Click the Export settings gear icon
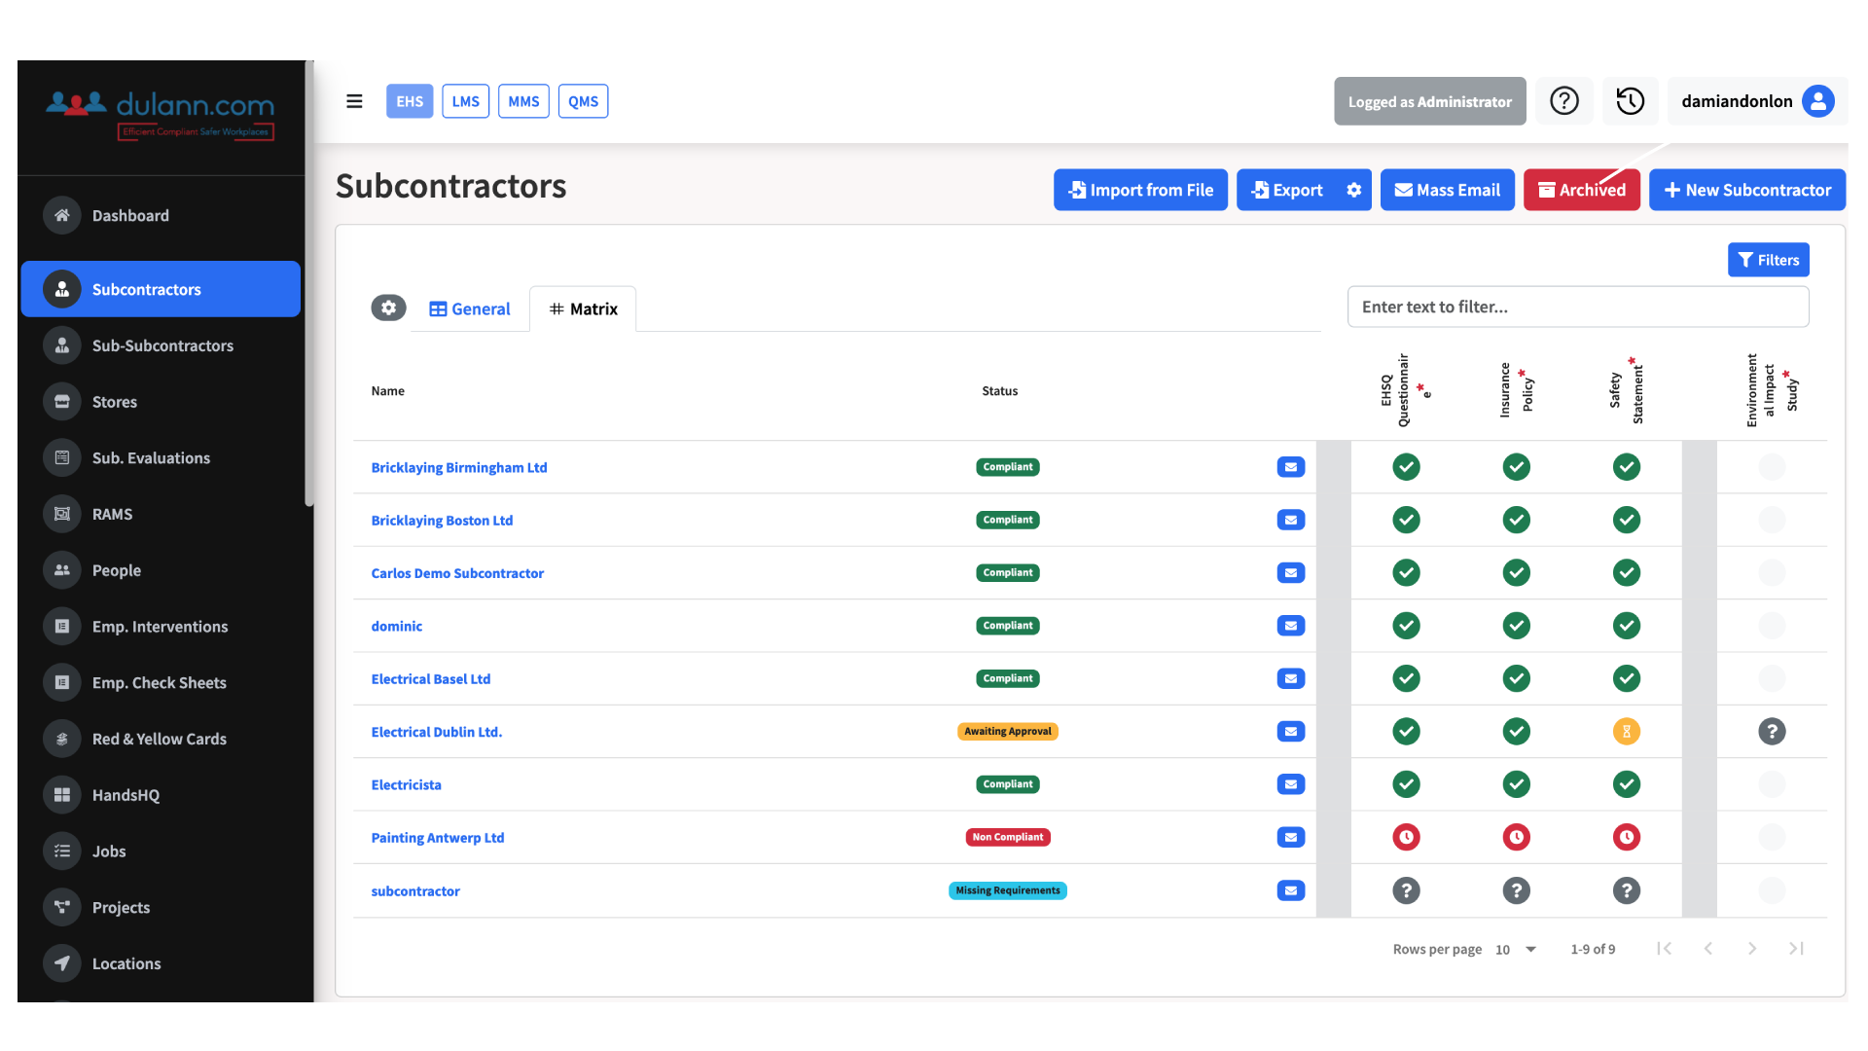1868x1051 pixels. (1353, 191)
